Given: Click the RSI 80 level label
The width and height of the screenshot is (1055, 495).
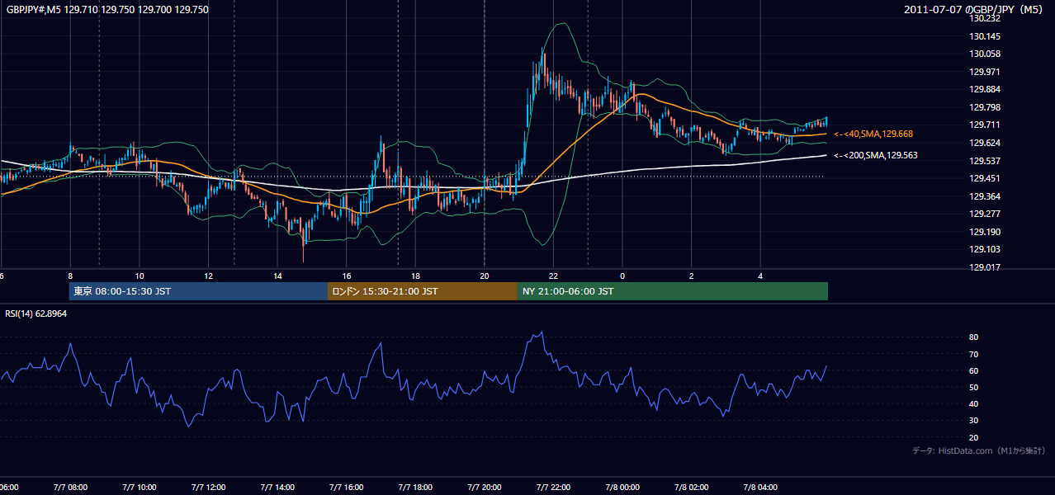Looking at the screenshot, I should pos(974,337).
